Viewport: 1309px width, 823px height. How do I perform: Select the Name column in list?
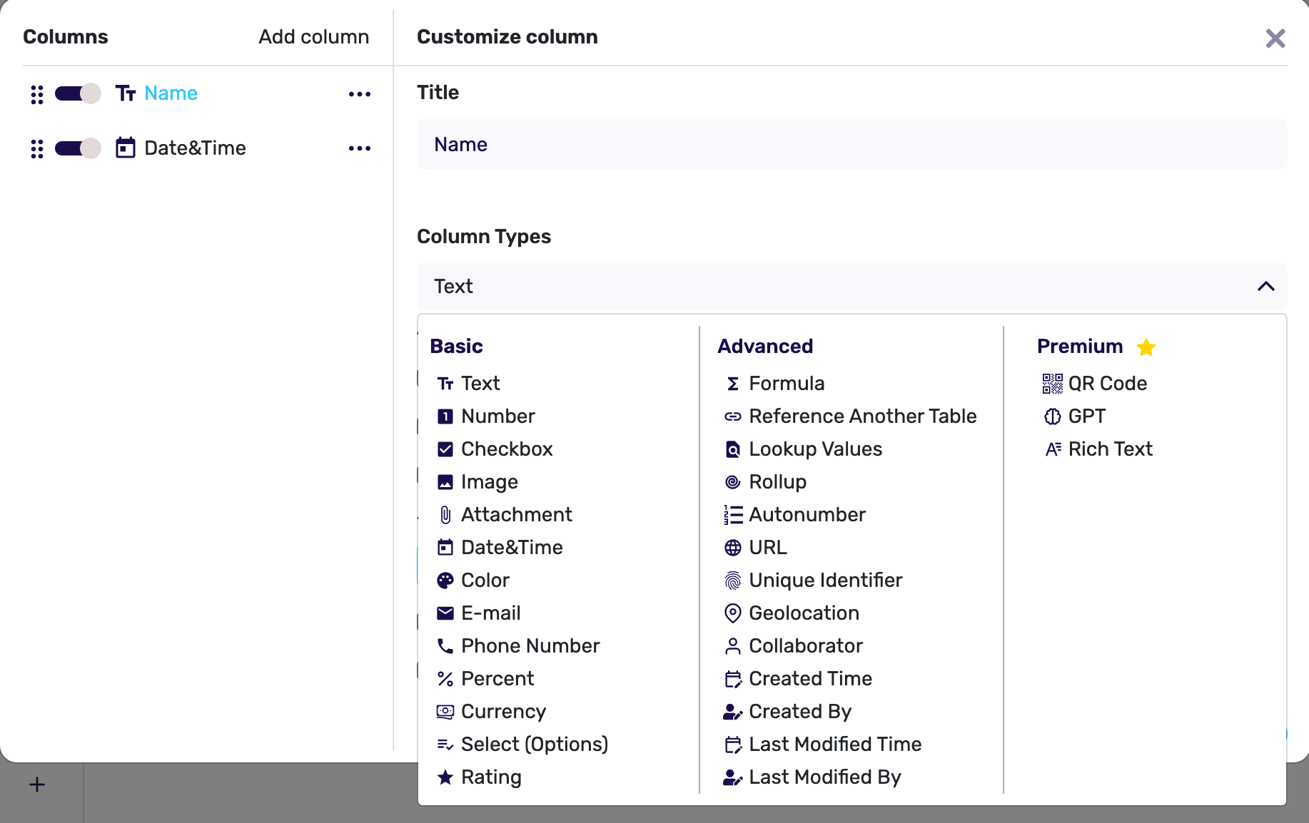171,93
